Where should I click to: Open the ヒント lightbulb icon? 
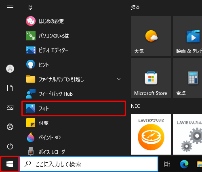tap(31, 65)
